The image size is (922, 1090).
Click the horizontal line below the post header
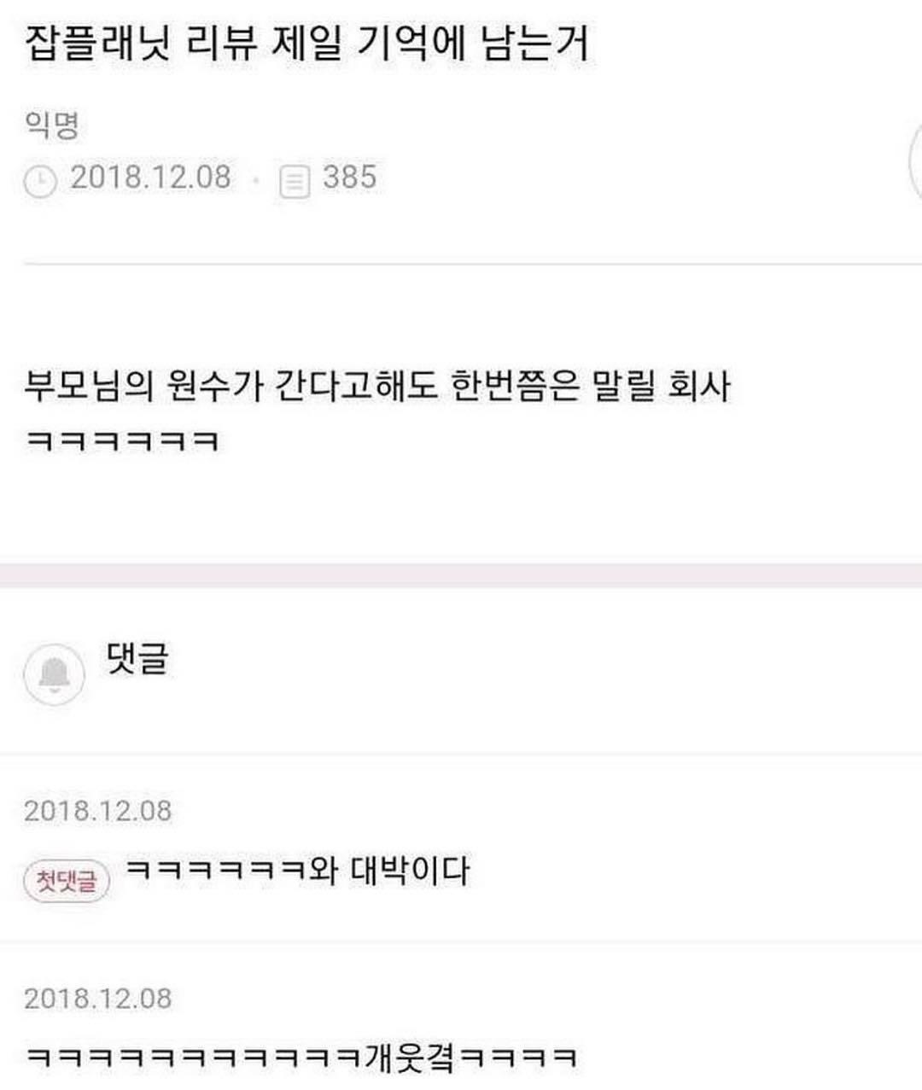tap(473, 264)
